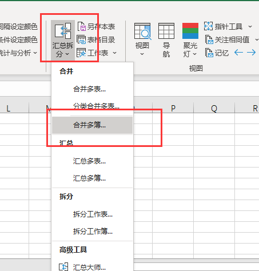Select column R header
The height and width of the screenshot is (271, 259).
coord(247,108)
